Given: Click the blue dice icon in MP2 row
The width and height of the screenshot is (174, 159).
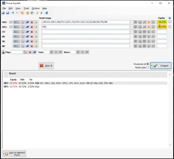Looking at the screenshot, I should pyautogui.click(x=27, y=22).
